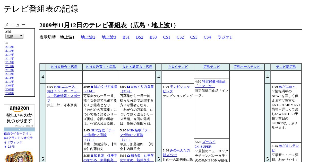309x162 pixels.
Task: Open the 広島ホームテレビ channel header
Action: [247, 67]
